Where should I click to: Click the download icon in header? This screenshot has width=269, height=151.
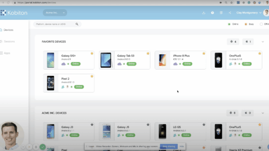coord(203,13)
